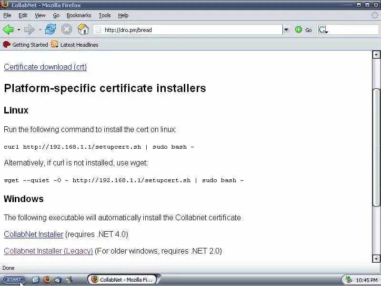
Task: Open the Latest Headlines feed bookmark
Action: pyautogui.click(x=75, y=45)
